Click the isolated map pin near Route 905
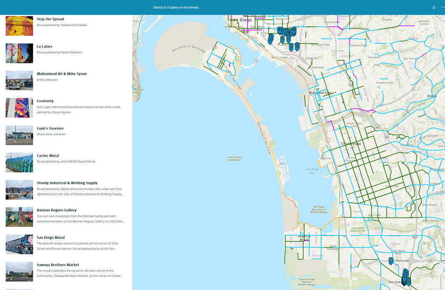Viewport: 445px width, 290px height. click(x=391, y=260)
